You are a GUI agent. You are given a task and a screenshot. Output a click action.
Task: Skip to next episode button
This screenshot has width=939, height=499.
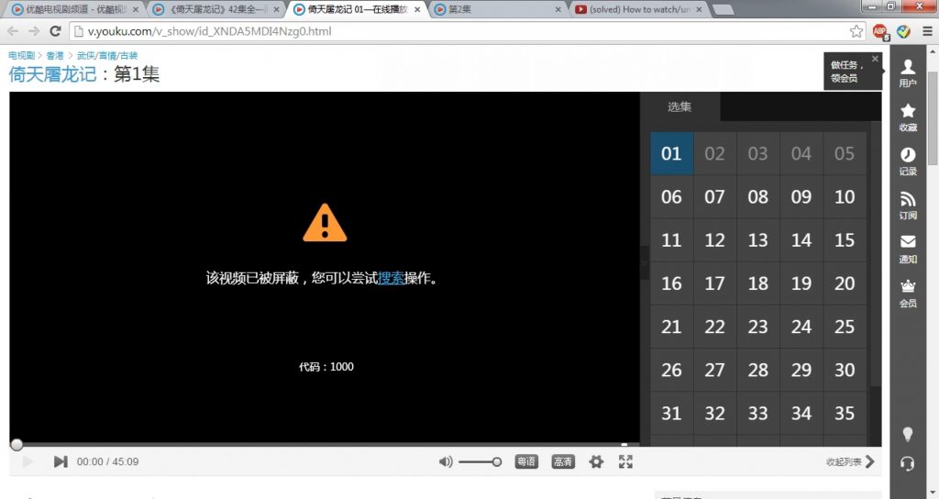[61, 461]
